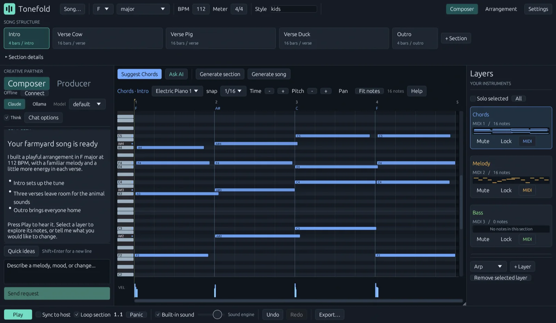Decrease time with the Time minus button
This screenshot has height=323, width=556.
pyautogui.click(x=269, y=91)
